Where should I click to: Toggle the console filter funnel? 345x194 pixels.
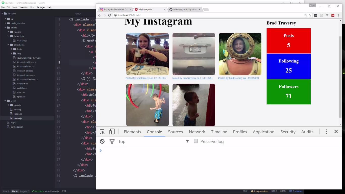click(x=112, y=141)
